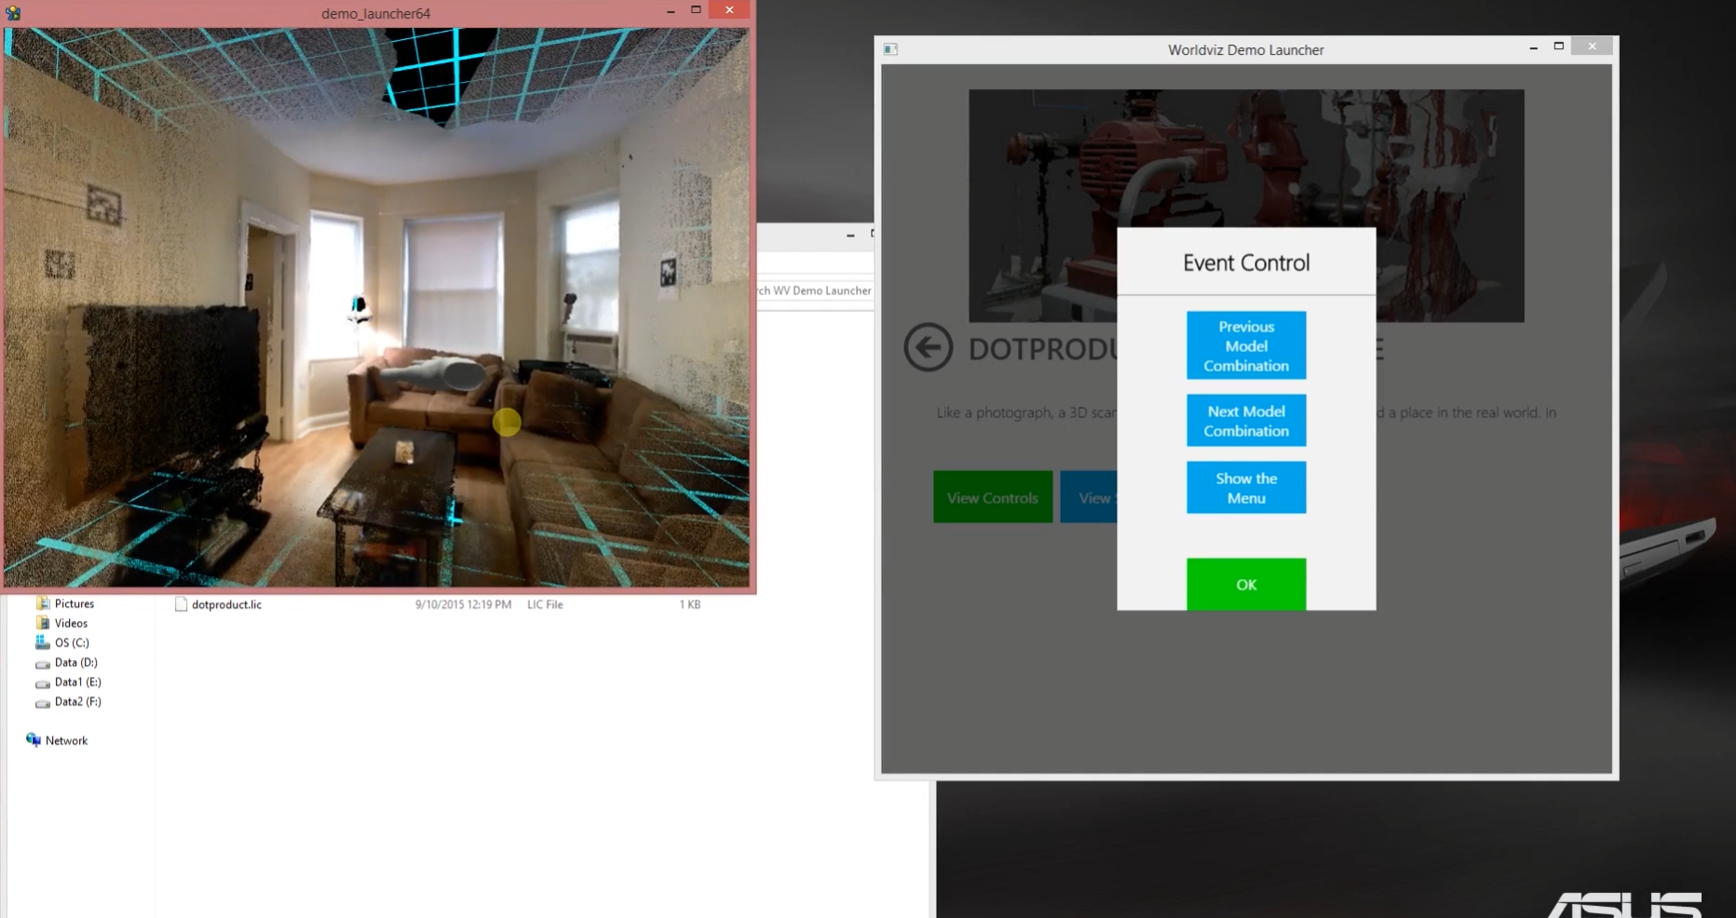This screenshot has height=918, width=1736.
Task: Maximize the Worldviz Demo Launcher window
Action: (x=1558, y=47)
